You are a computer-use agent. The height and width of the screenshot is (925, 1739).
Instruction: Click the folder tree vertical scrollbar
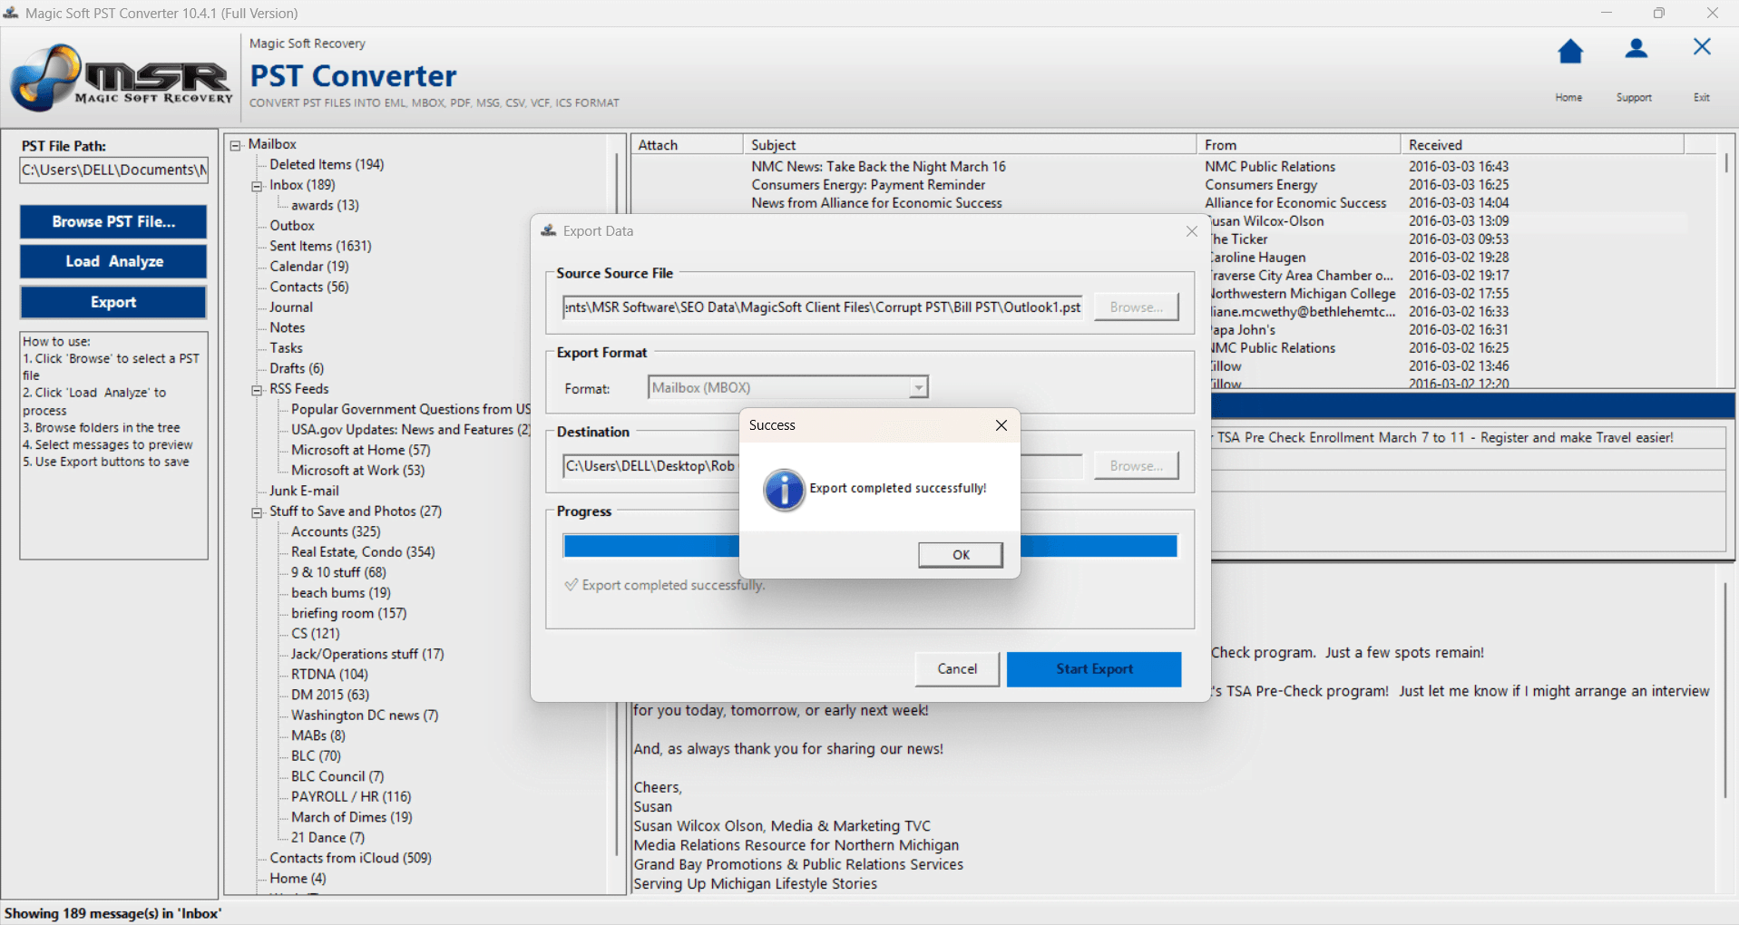[x=617, y=503]
